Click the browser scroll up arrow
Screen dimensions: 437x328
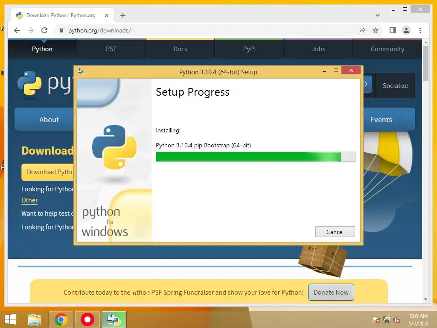[x=425, y=42]
